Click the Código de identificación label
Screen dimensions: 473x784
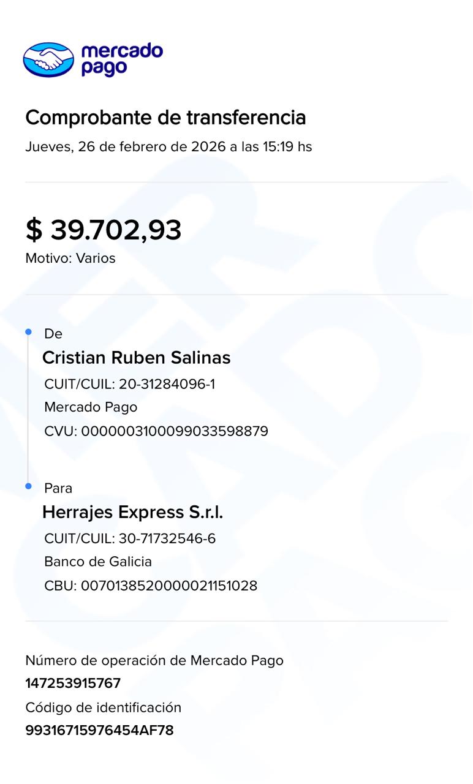coord(104,707)
